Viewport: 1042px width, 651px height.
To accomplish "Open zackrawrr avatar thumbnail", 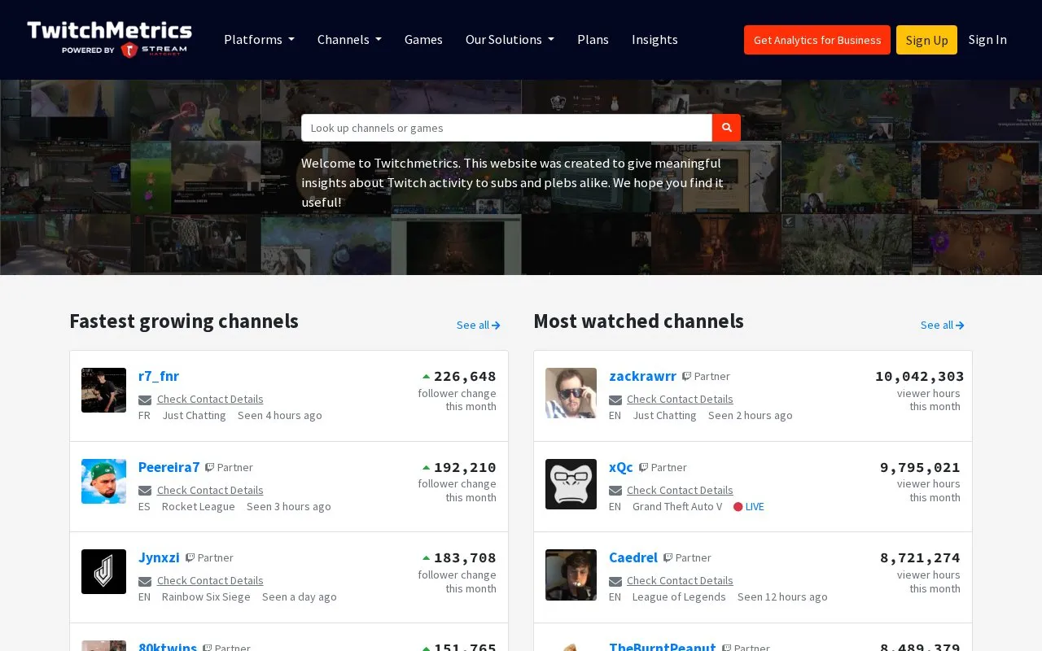I will 571,393.
